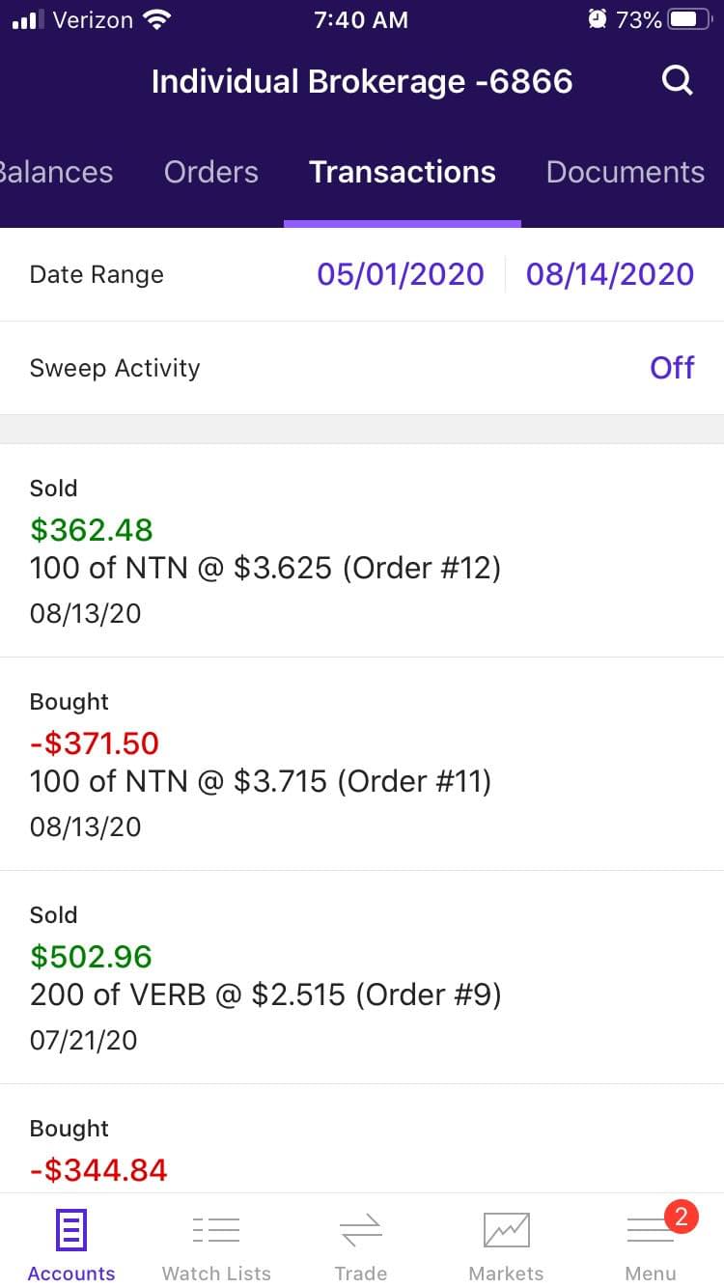724x1288 pixels.
Task: Open the Sold VERB $502.96 transaction
Action: [x=362, y=977]
